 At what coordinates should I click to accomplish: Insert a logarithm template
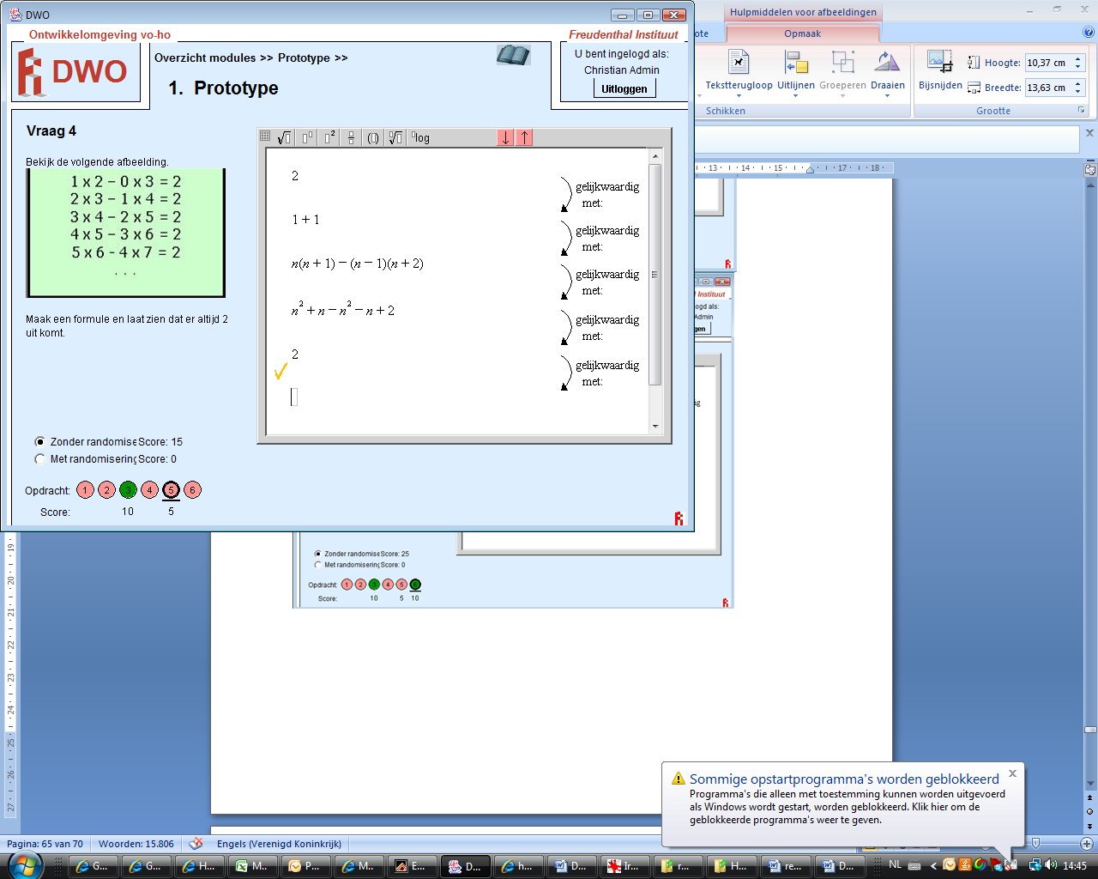(x=420, y=137)
